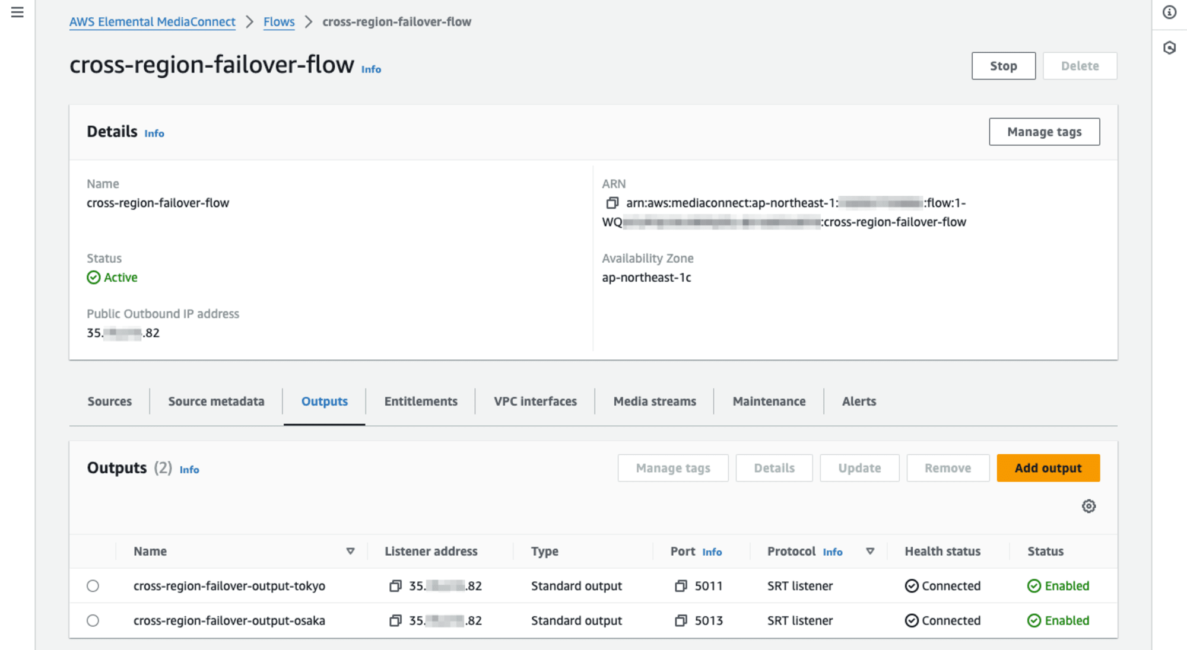
Task: Open Info link next to Outputs heading
Action: pos(189,470)
